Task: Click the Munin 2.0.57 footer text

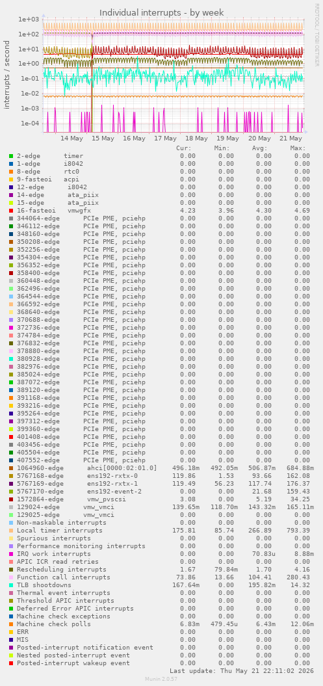Action: (161, 679)
